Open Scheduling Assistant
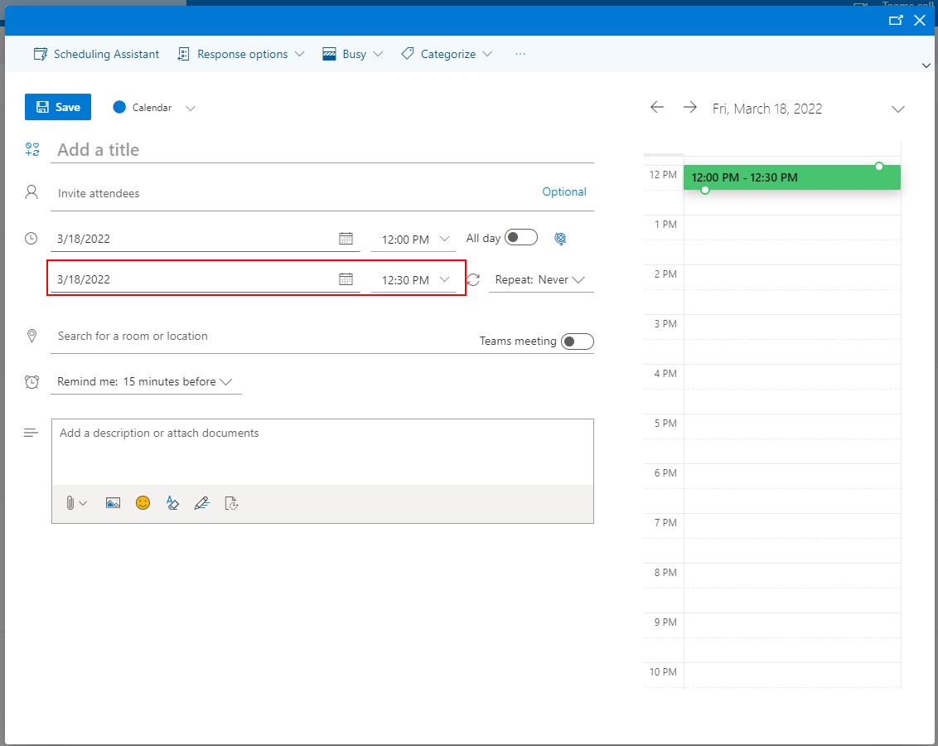Screen dimensions: 938x746 (96, 54)
